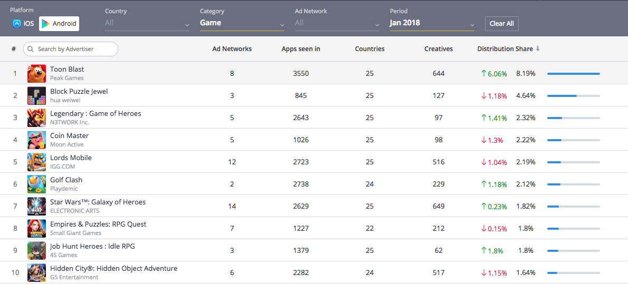Open the Block Puzzle Jewel advertiser name

(79, 91)
